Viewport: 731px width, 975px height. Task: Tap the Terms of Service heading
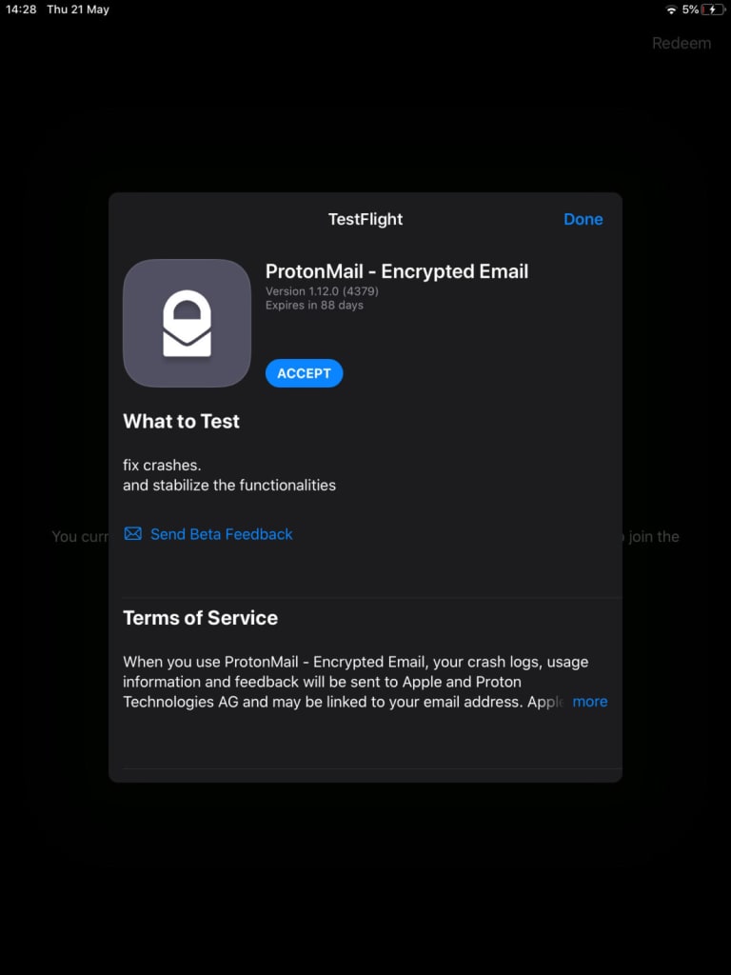200,617
